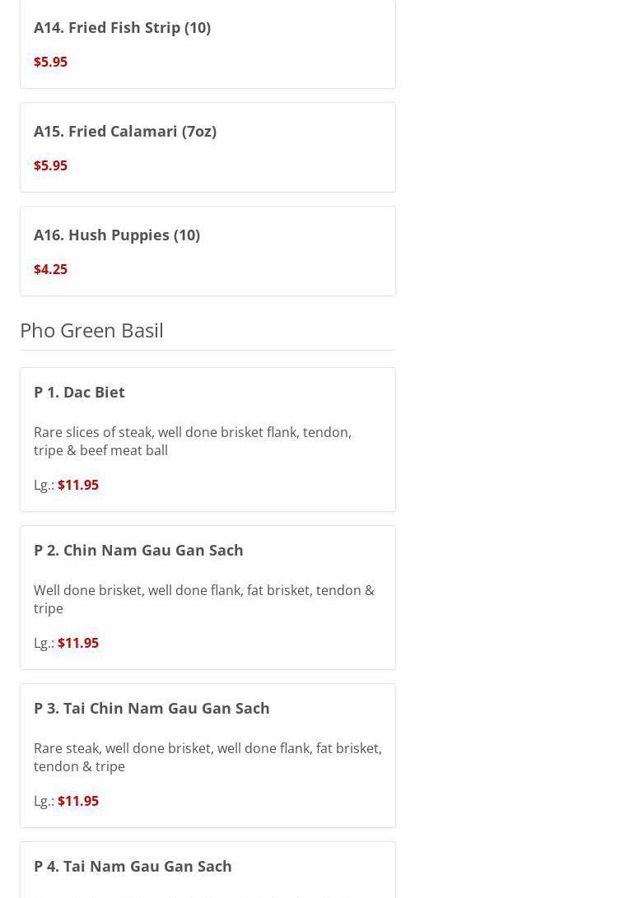Viewport: 634px width, 898px height.
Task: Click the $5.95 price under Fried Fish Strip
Action: 50,62
